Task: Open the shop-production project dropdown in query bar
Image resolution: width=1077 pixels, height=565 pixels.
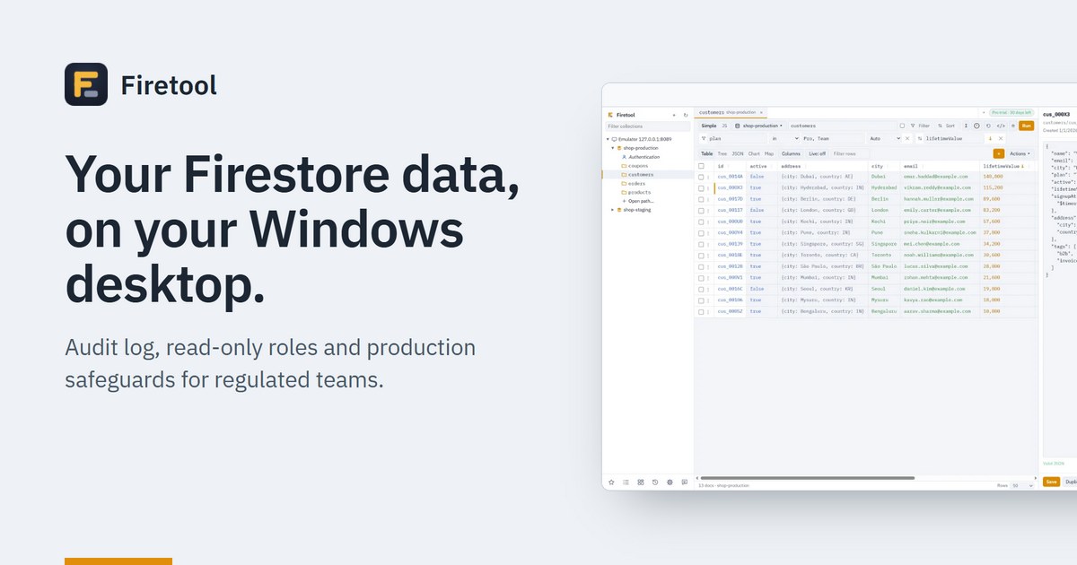Action: 758,126
